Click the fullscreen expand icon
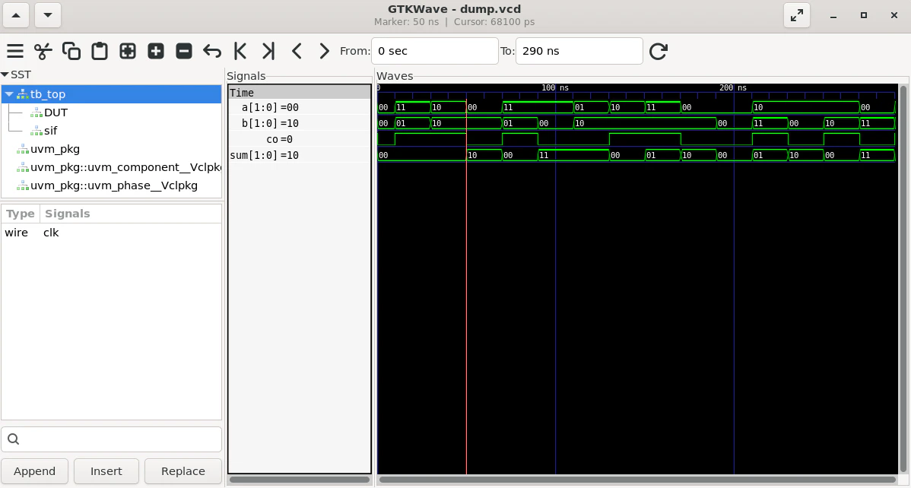 pyautogui.click(x=796, y=16)
